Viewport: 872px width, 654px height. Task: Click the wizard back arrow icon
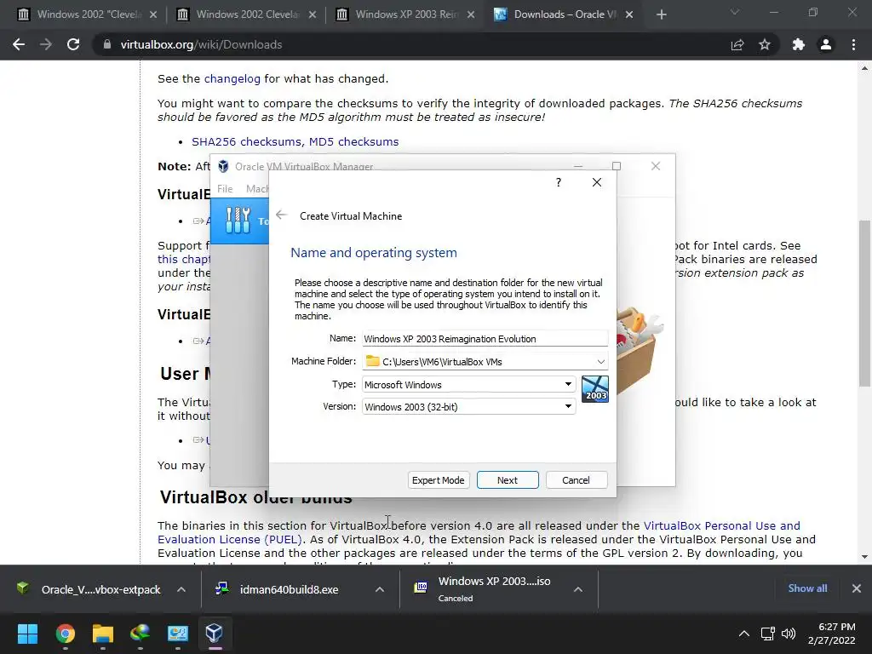(x=281, y=215)
